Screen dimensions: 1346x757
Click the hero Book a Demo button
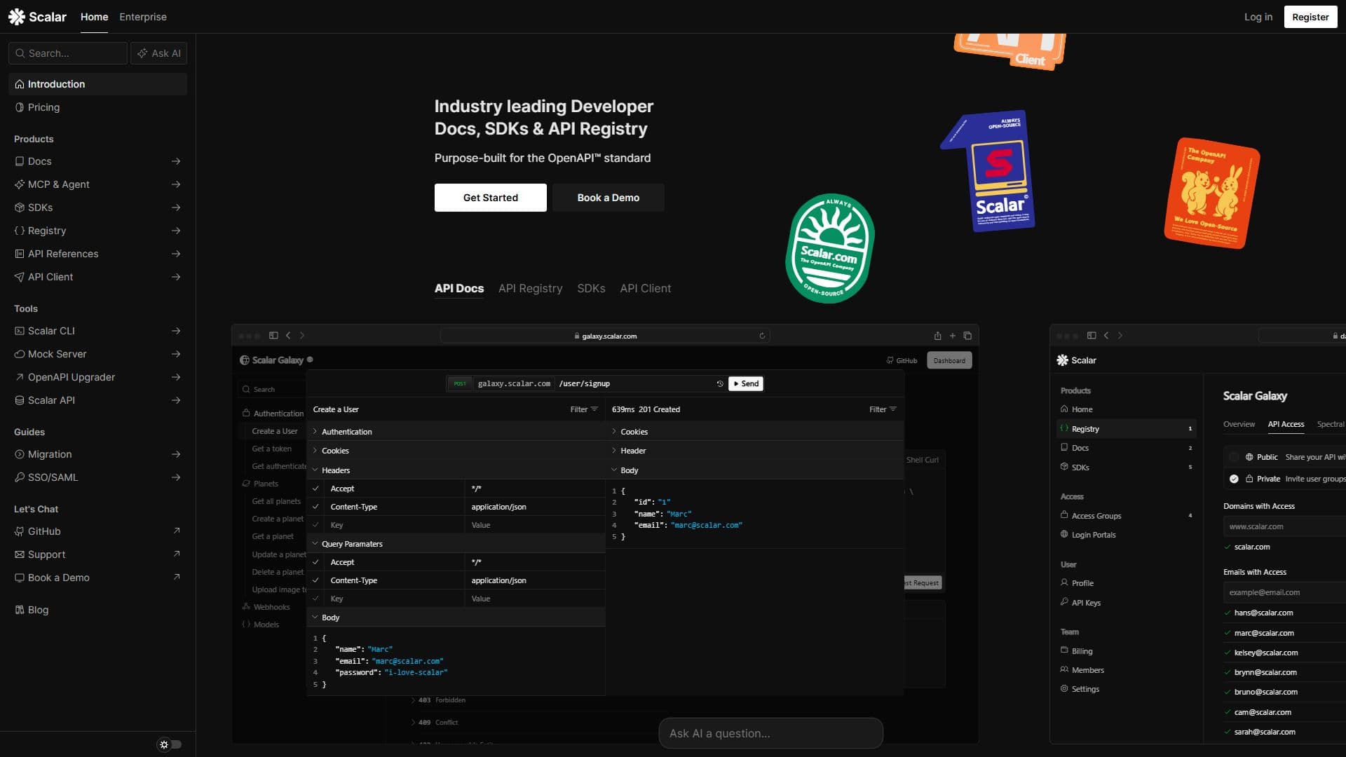(x=609, y=198)
